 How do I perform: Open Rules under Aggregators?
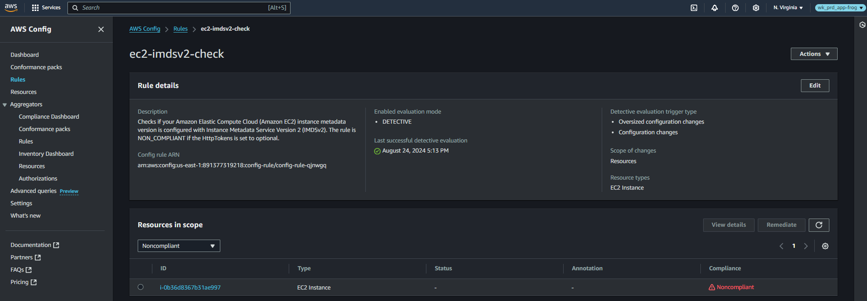pyautogui.click(x=26, y=142)
